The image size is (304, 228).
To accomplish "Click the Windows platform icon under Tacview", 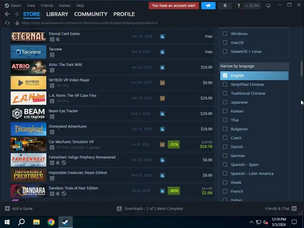I will tap(52, 55).
